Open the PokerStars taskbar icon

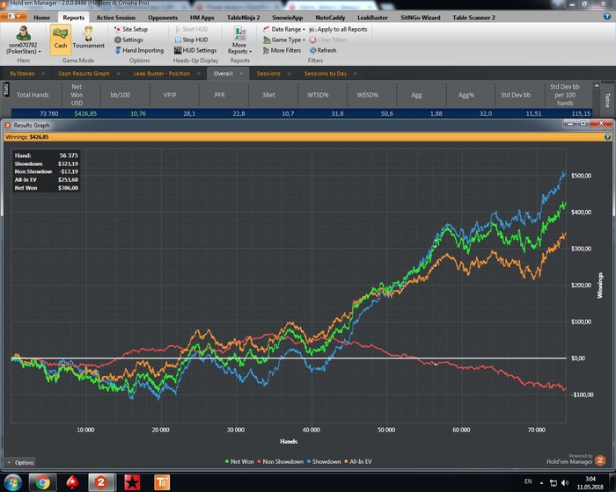tap(72, 482)
